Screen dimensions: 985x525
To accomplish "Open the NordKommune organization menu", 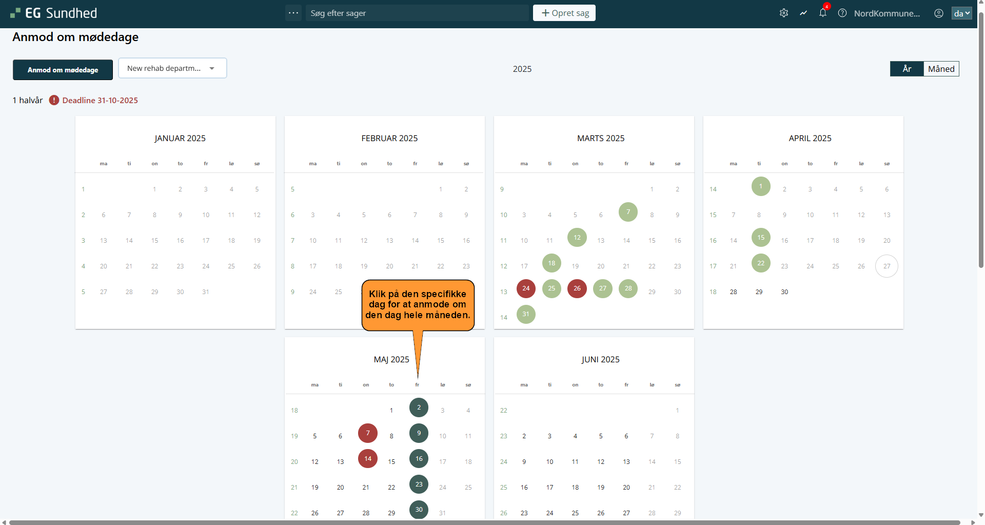I will click(887, 13).
